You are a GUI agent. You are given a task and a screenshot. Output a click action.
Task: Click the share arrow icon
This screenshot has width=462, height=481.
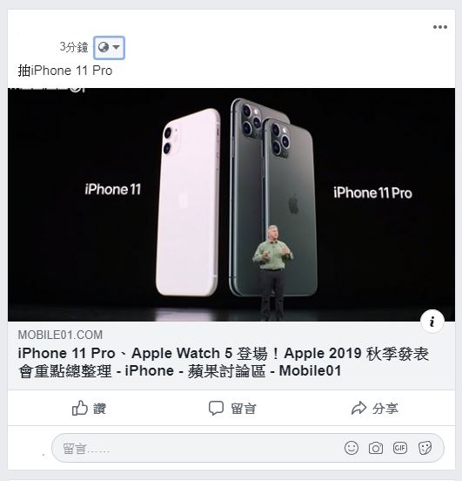[x=358, y=408]
